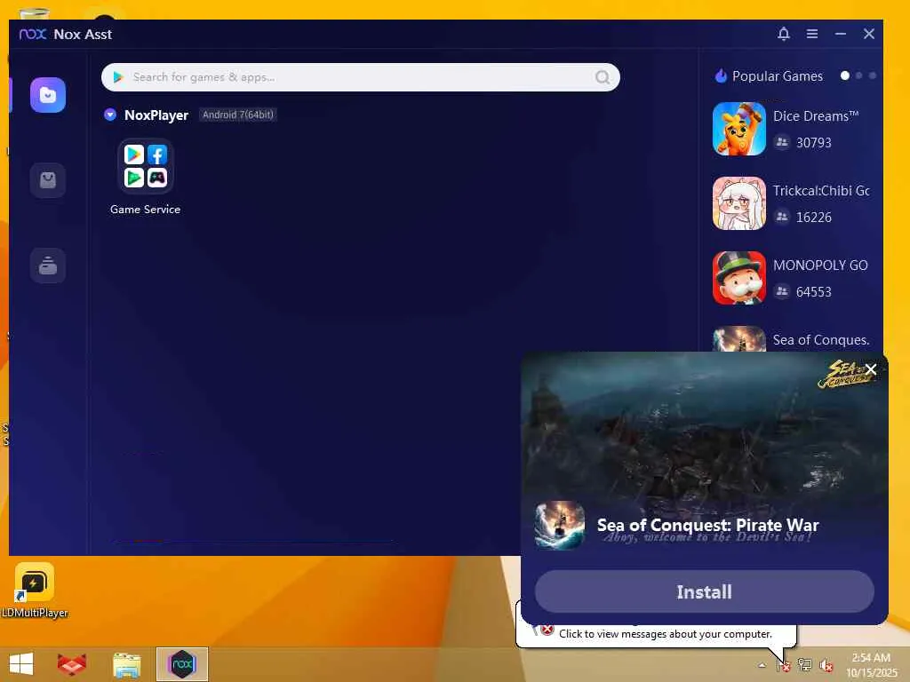Open the LDMultiPlayer desktop shortcut

pyautogui.click(x=35, y=591)
